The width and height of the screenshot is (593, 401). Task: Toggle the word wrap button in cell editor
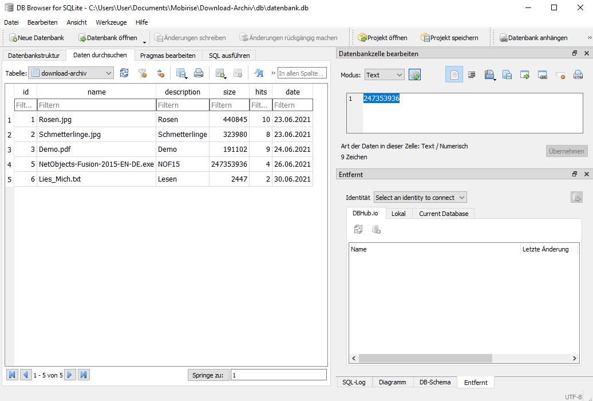(x=454, y=75)
